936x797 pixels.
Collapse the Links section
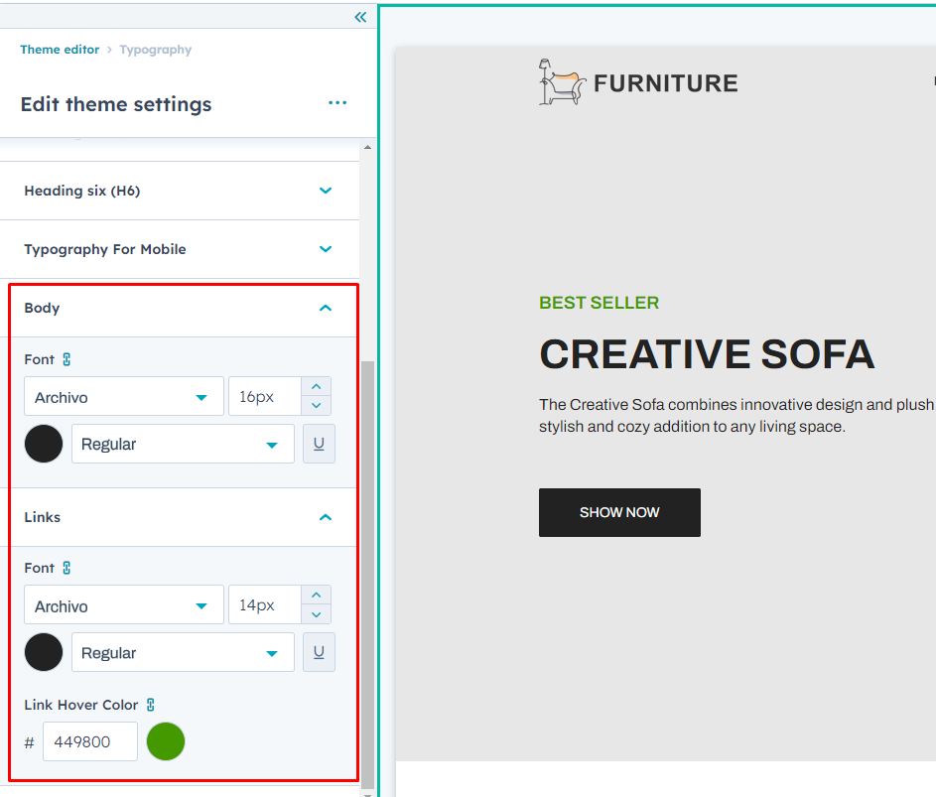click(x=326, y=517)
